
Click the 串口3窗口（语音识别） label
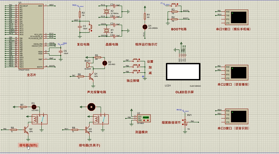pos(234,128)
